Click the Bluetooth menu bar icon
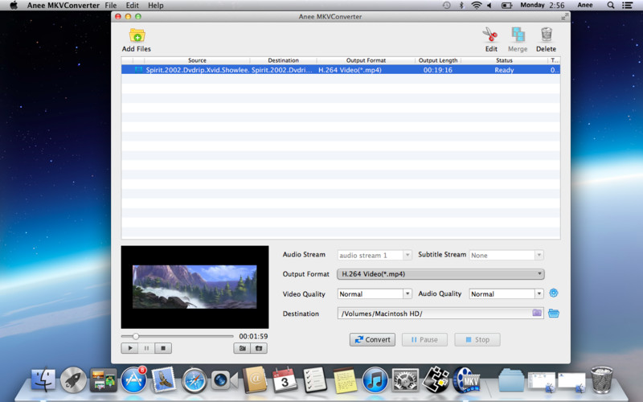Viewport: 643px width, 402px height. click(461, 6)
